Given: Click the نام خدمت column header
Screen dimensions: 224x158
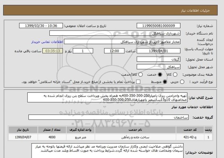Looking at the screenshot, I should (135, 130).
